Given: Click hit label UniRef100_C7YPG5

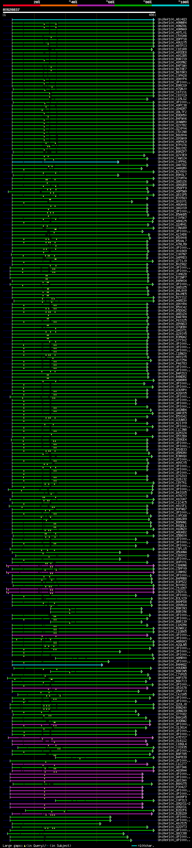Looking at the screenshot, I should coord(172,675).
